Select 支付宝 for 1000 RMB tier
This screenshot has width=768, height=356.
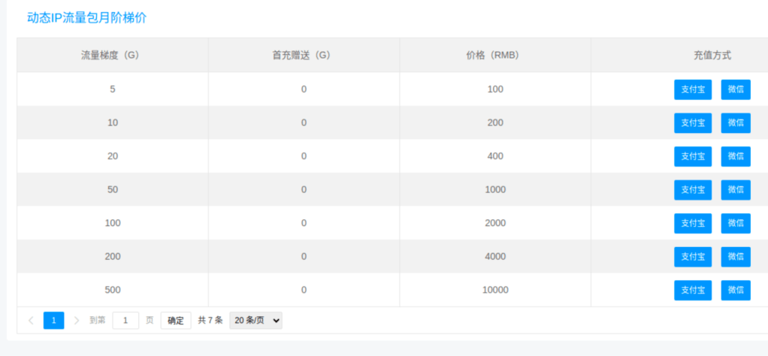point(693,190)
